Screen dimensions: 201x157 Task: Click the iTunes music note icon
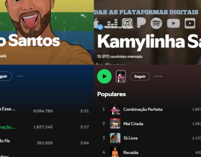(x=127, y=23)
